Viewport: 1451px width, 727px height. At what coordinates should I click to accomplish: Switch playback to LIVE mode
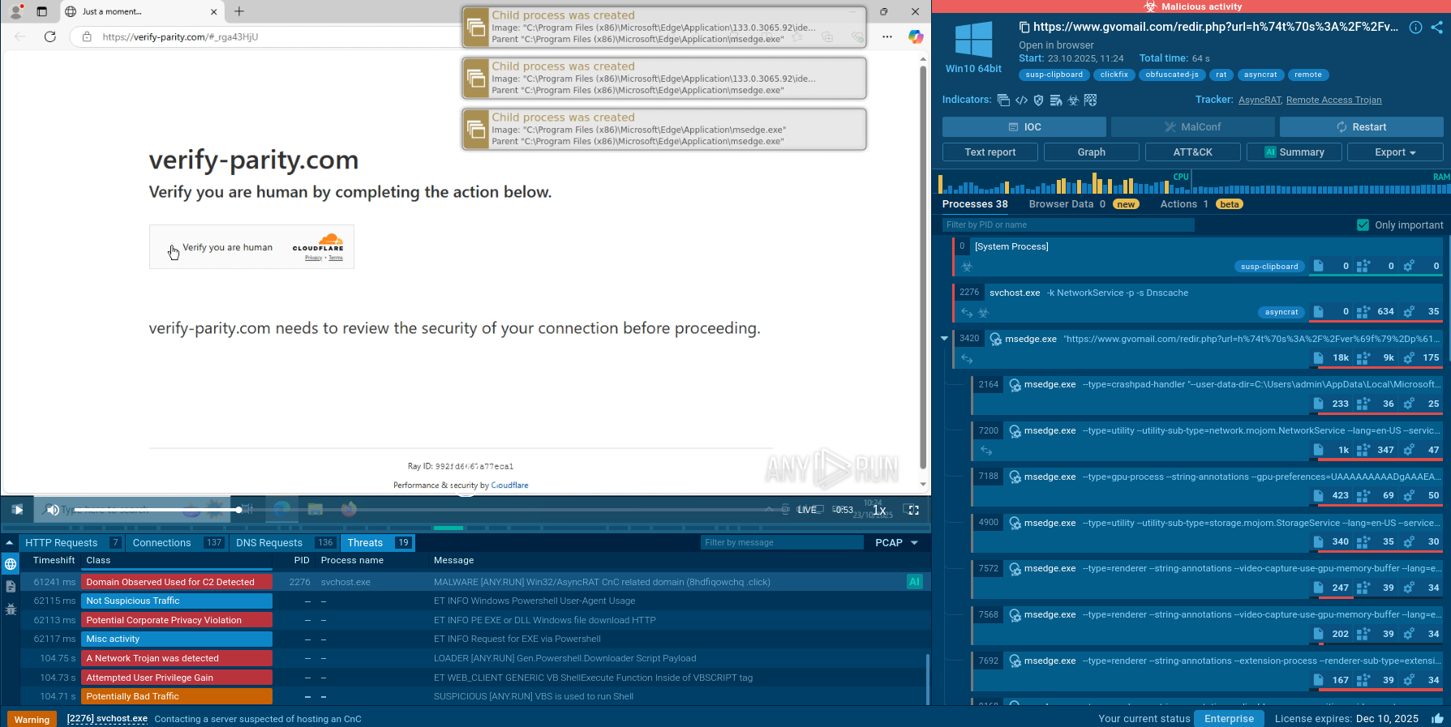pos(807,510)
